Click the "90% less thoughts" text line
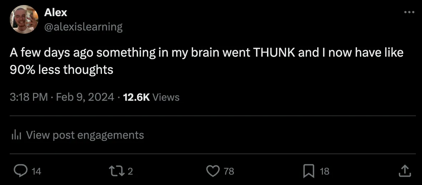The image size is (422, 185). (61, 70)
